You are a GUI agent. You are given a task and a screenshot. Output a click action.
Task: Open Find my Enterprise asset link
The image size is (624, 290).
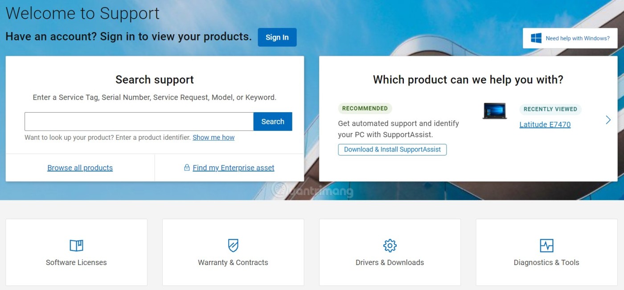pyautogui.click(x=234, y=168)
